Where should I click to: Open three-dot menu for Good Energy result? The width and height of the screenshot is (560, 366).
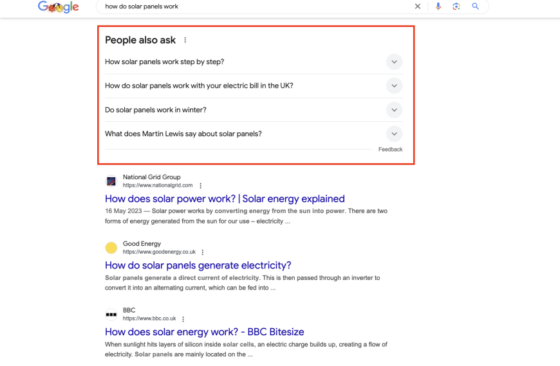203,252
